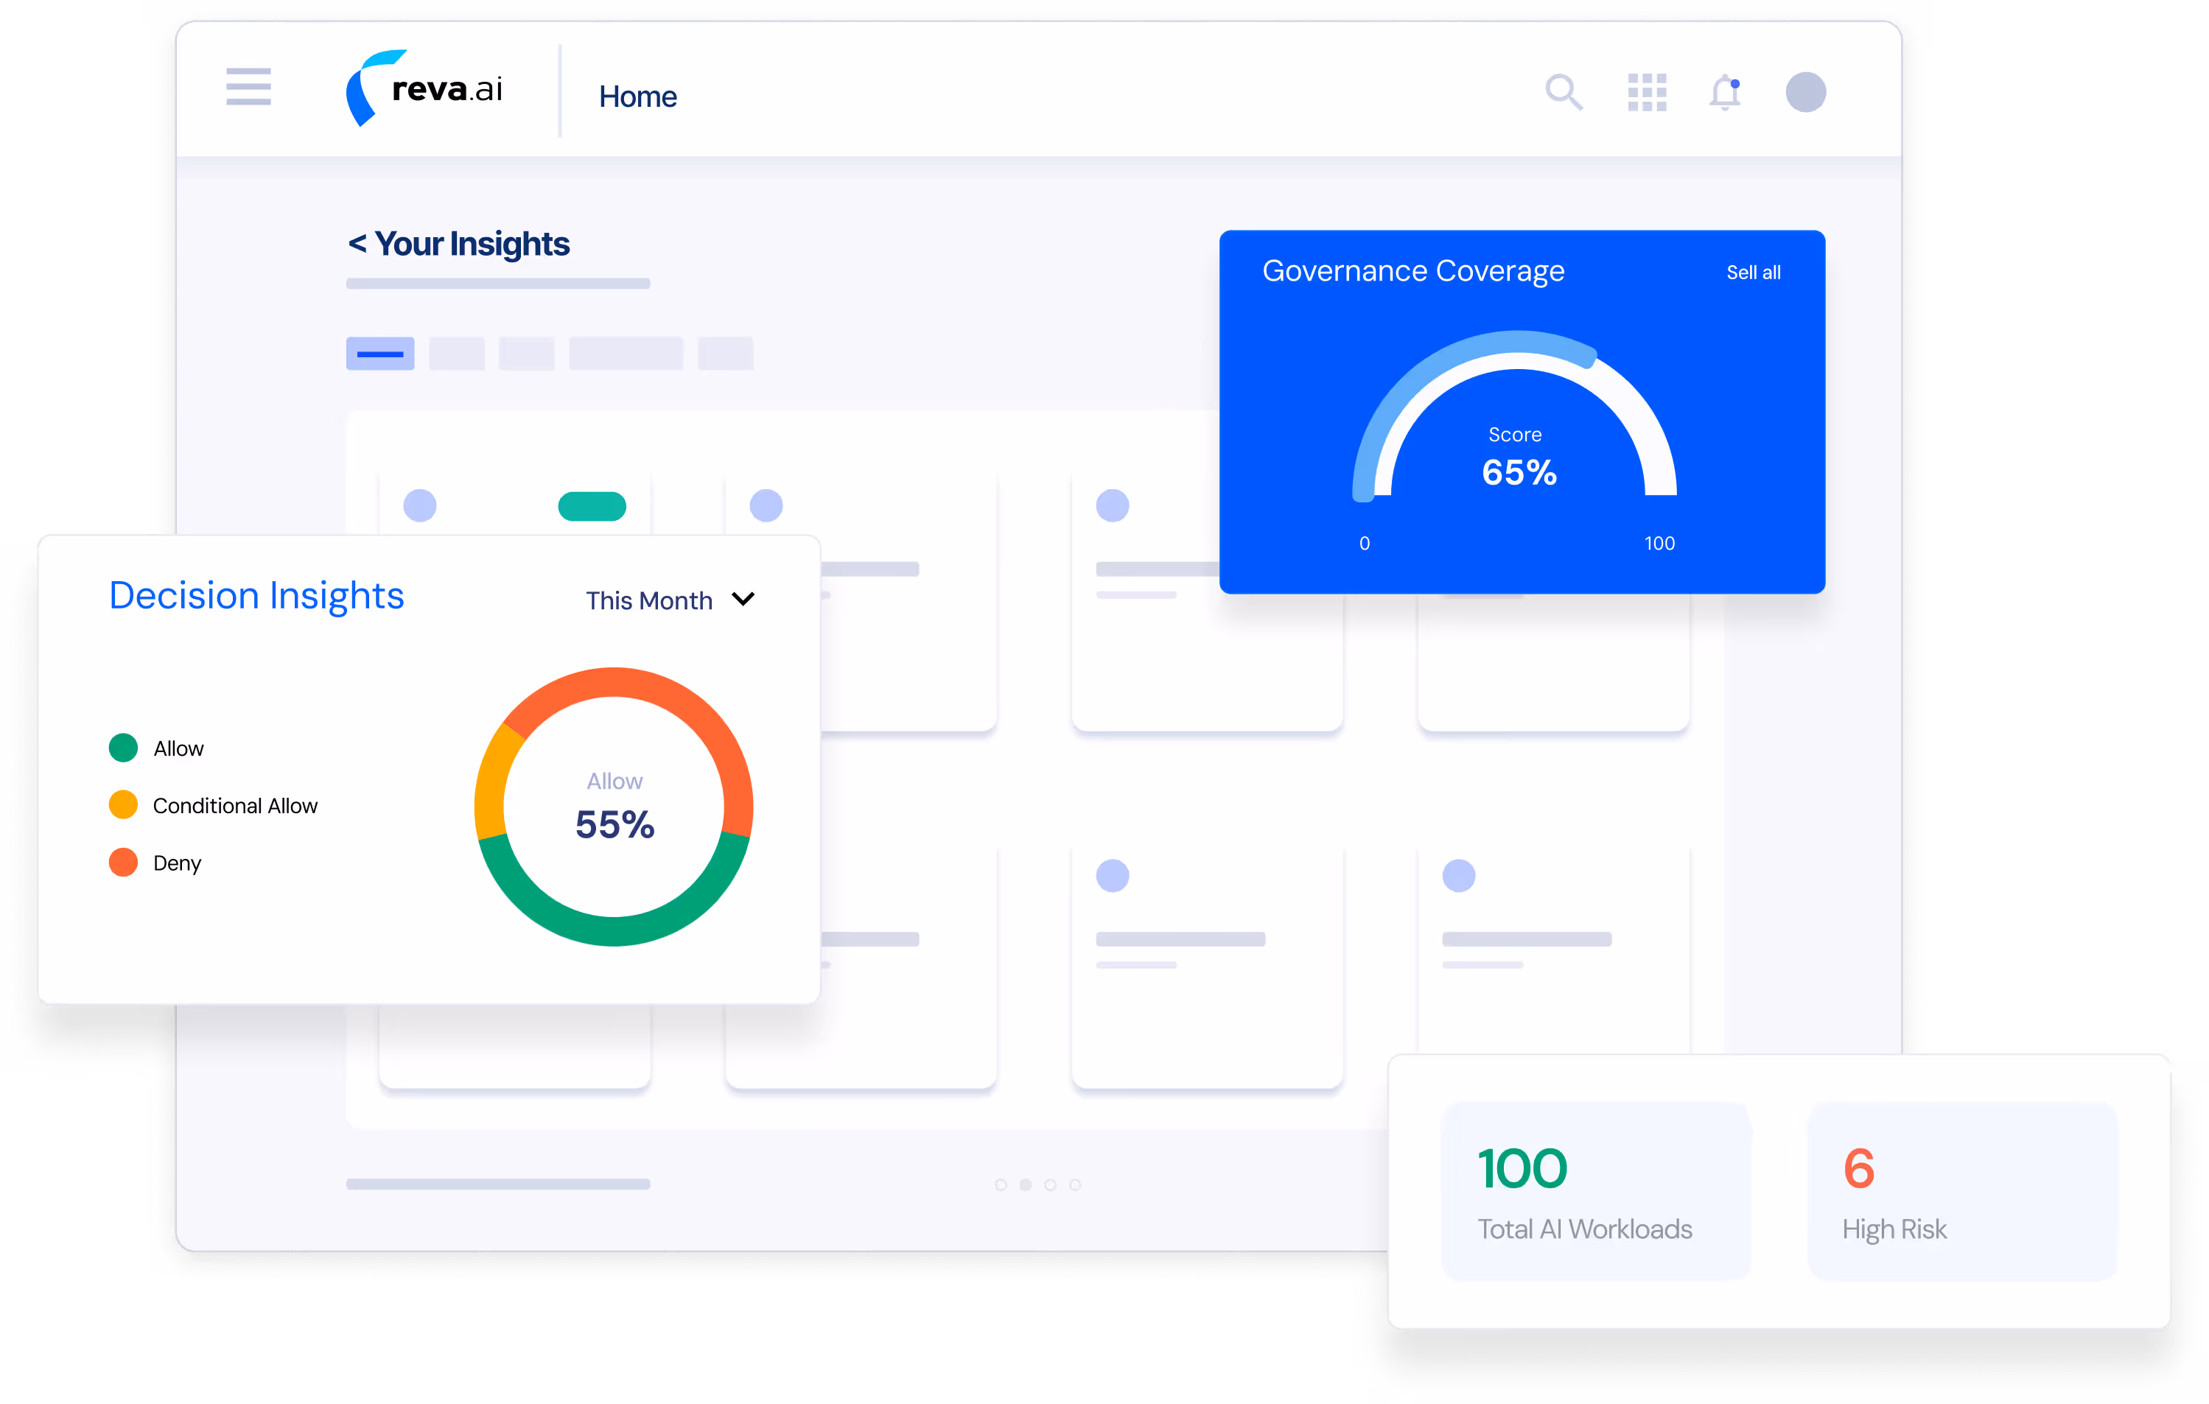
Task: Open the hamburger navigation menu
Action: 248,86
